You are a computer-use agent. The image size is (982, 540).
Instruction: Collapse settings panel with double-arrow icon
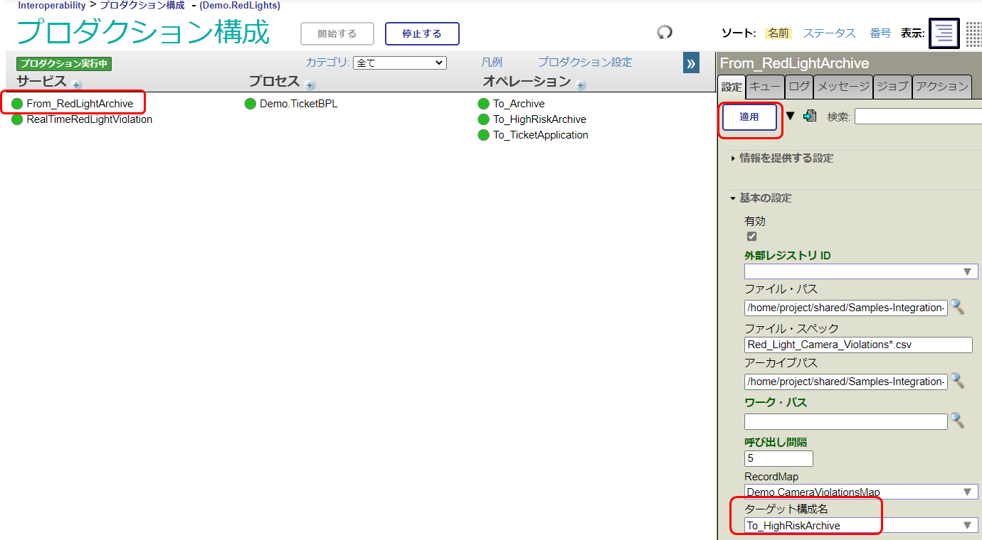click(691, 63)
